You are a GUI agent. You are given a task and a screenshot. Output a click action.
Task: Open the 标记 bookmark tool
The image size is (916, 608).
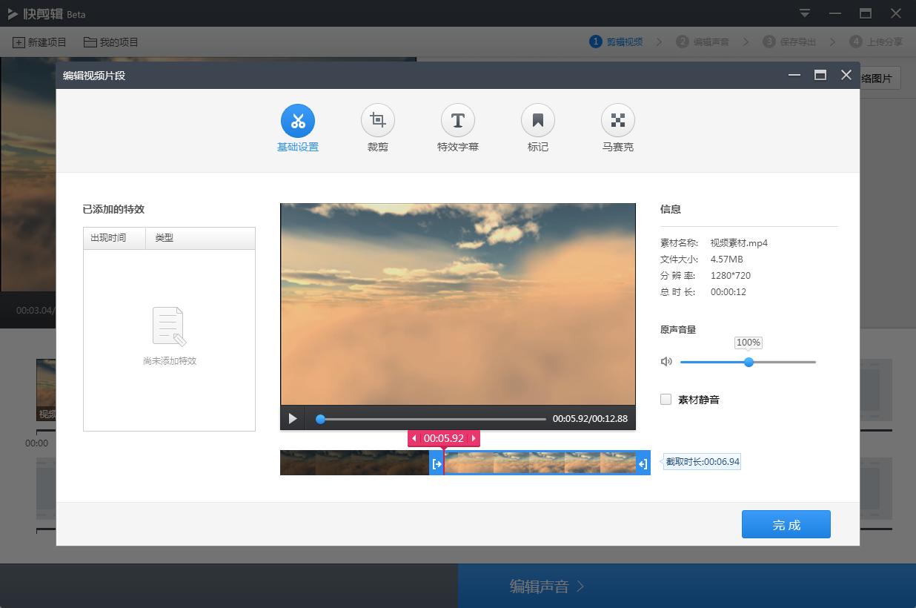(538, 120)
